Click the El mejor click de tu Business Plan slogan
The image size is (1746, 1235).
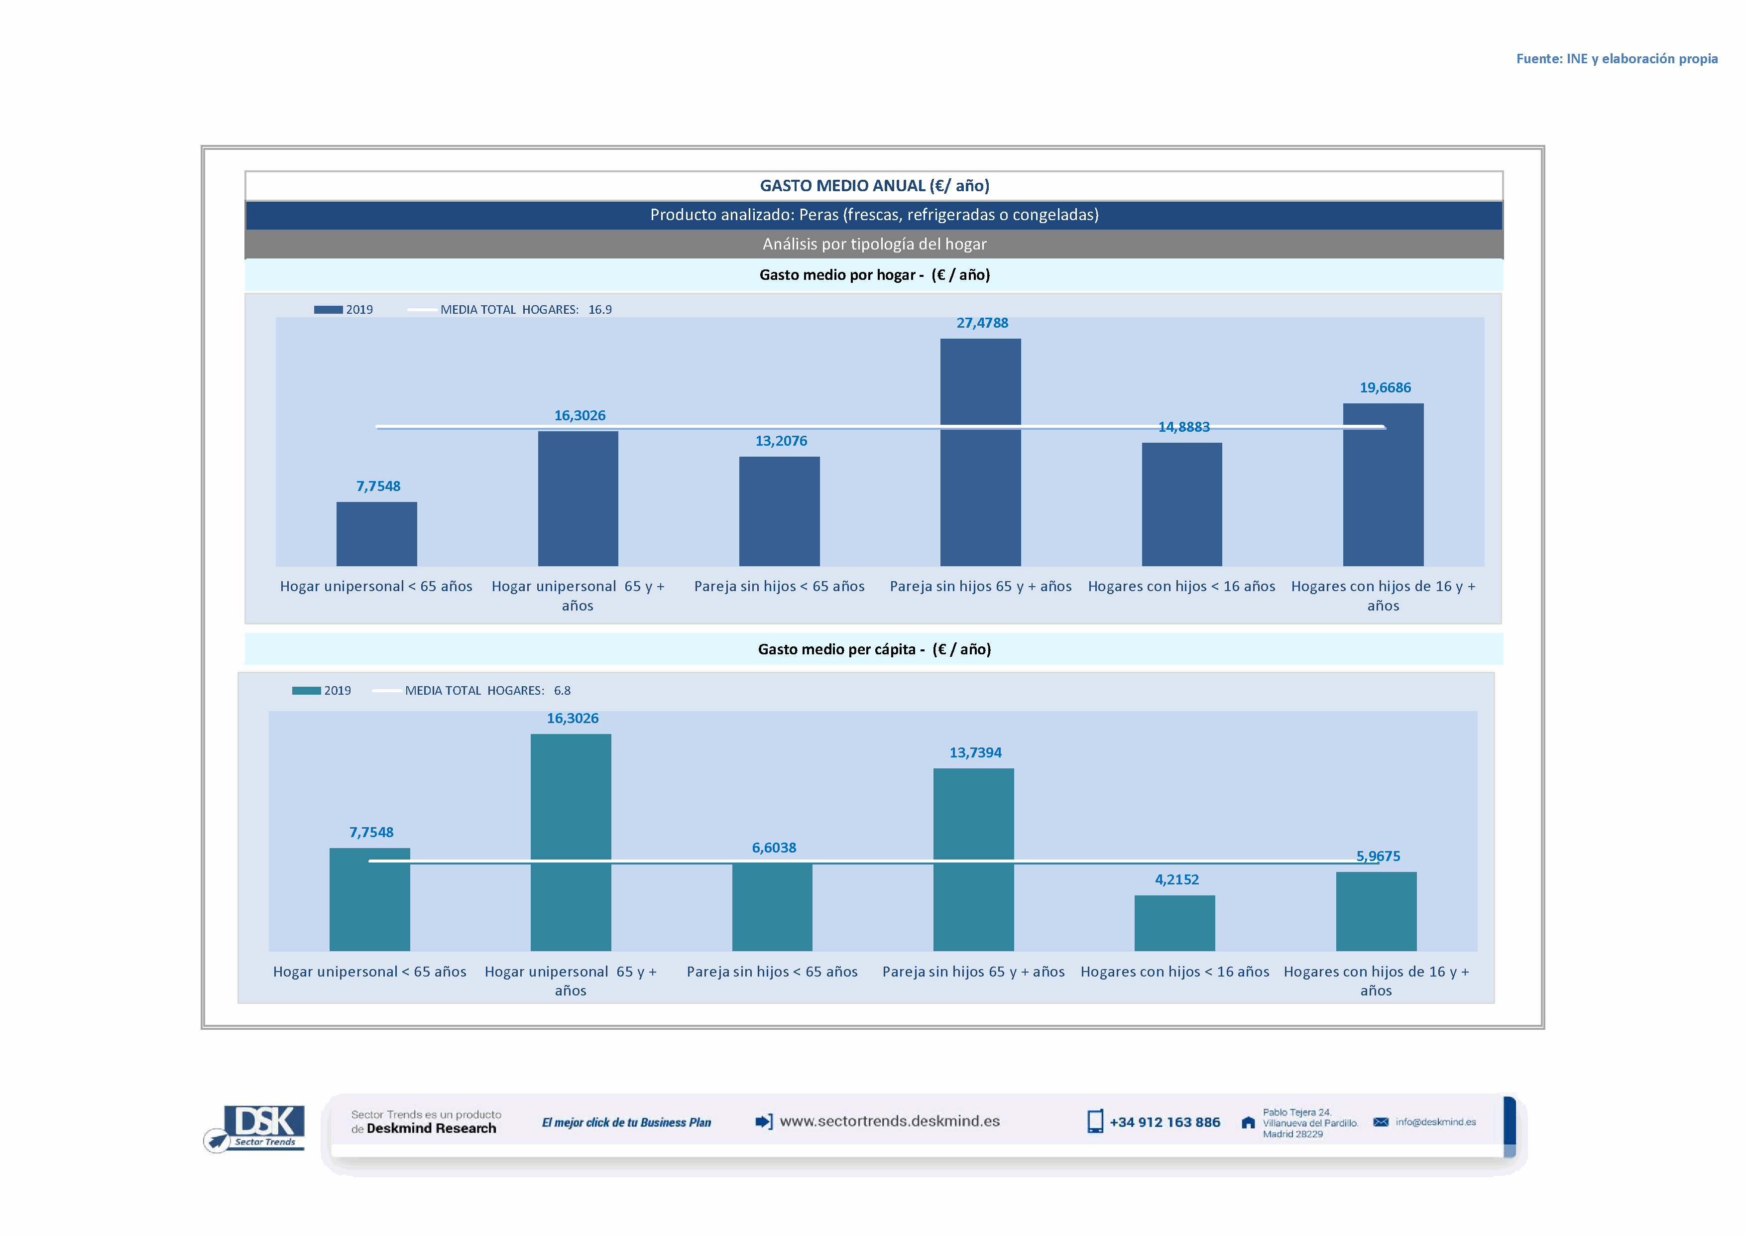626,1122
